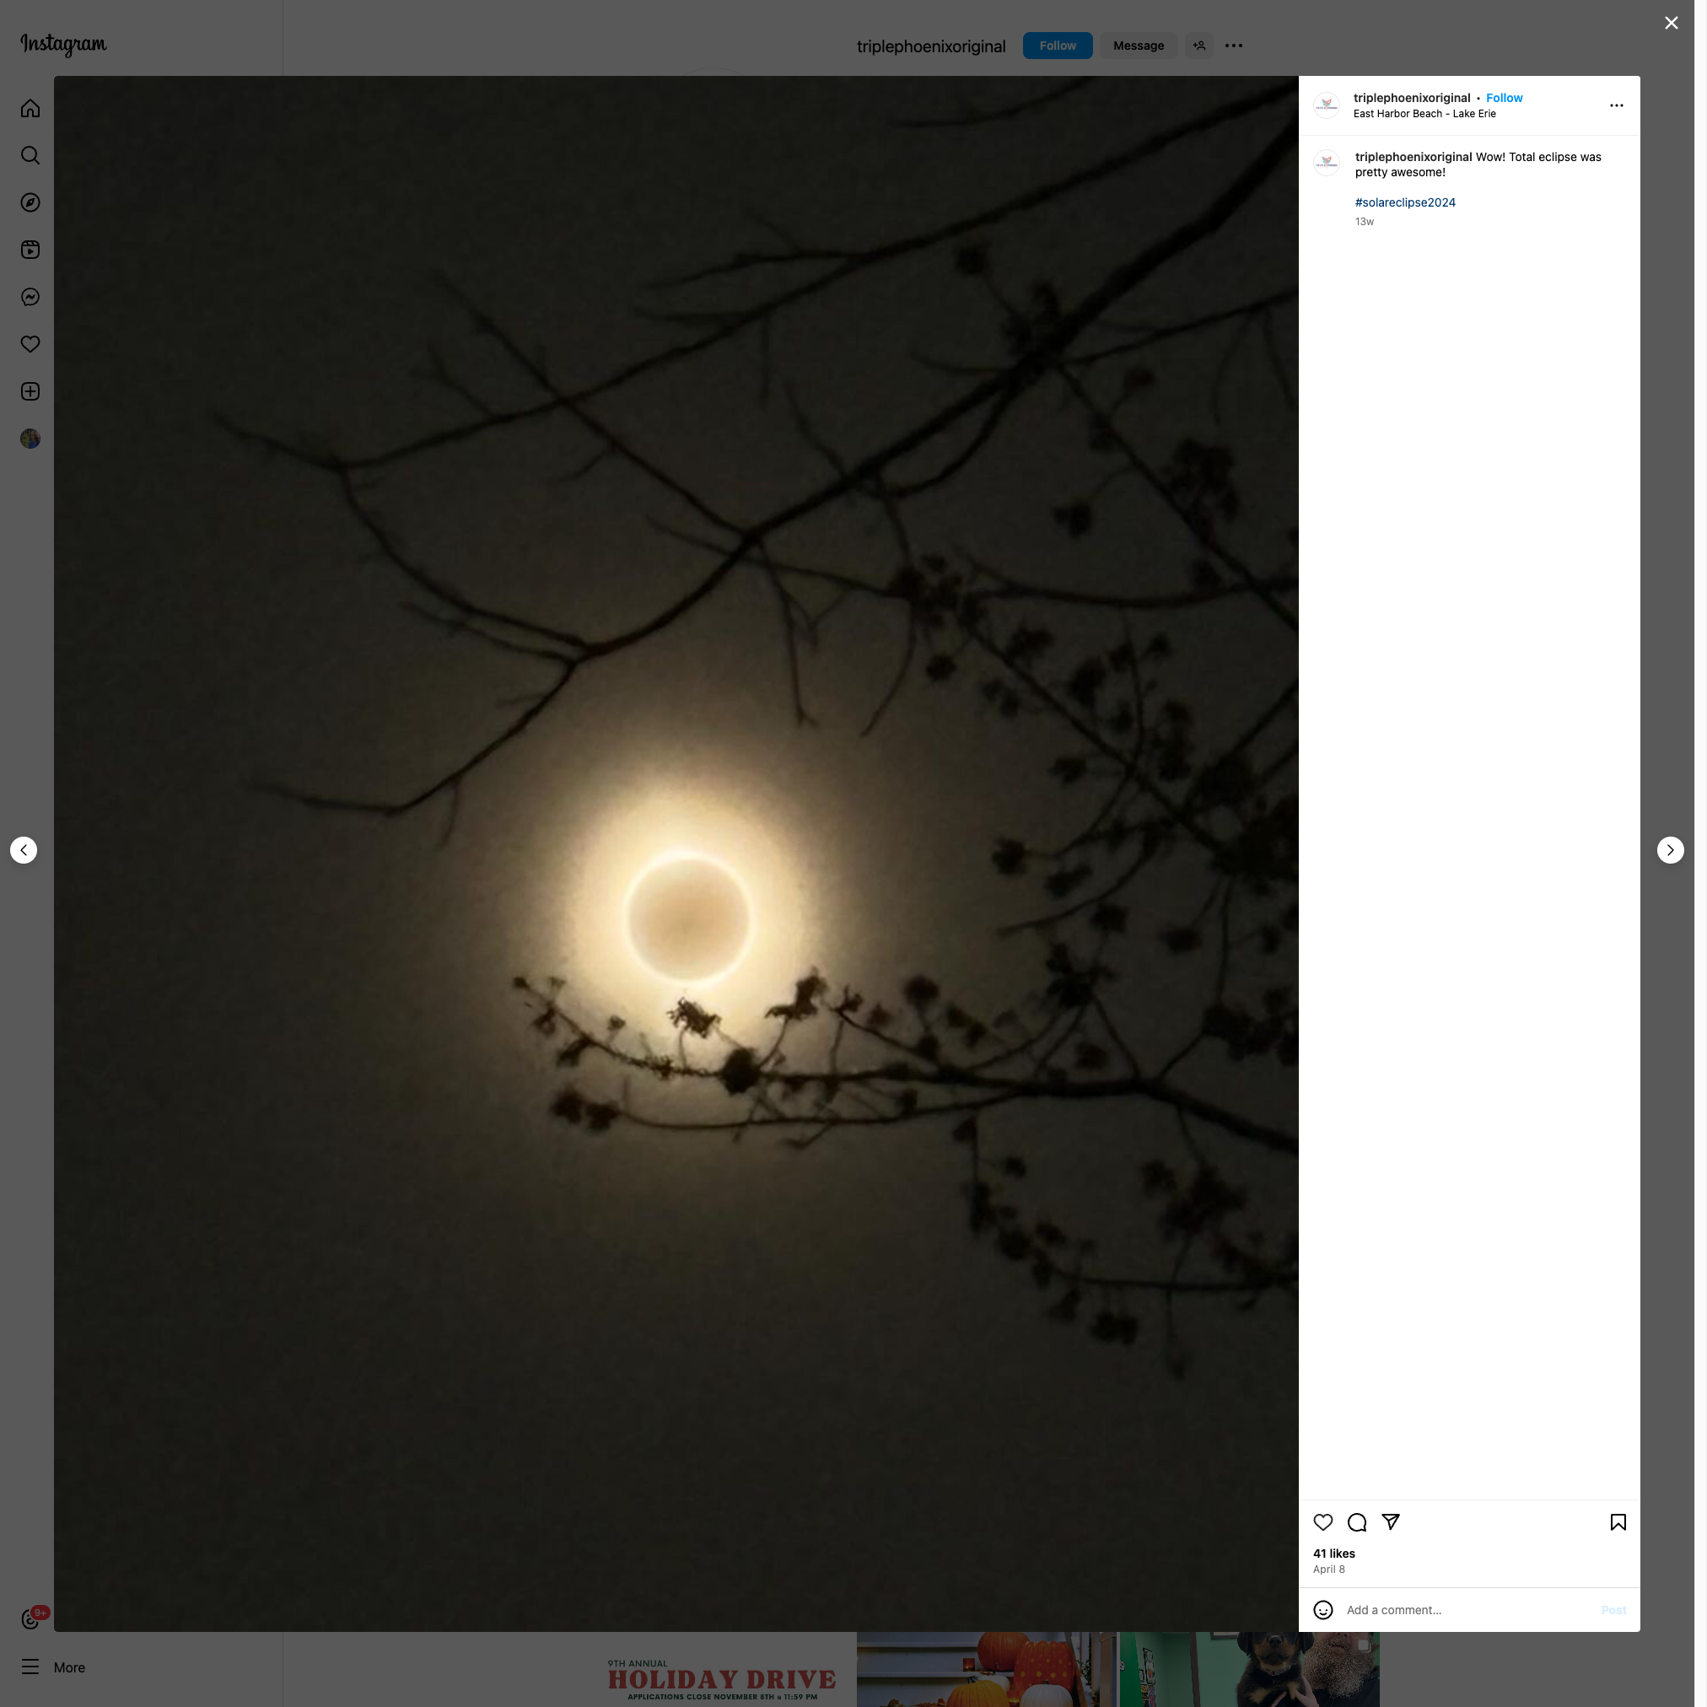Open the Reels icon in sidebar

click(x=30, y=250)
